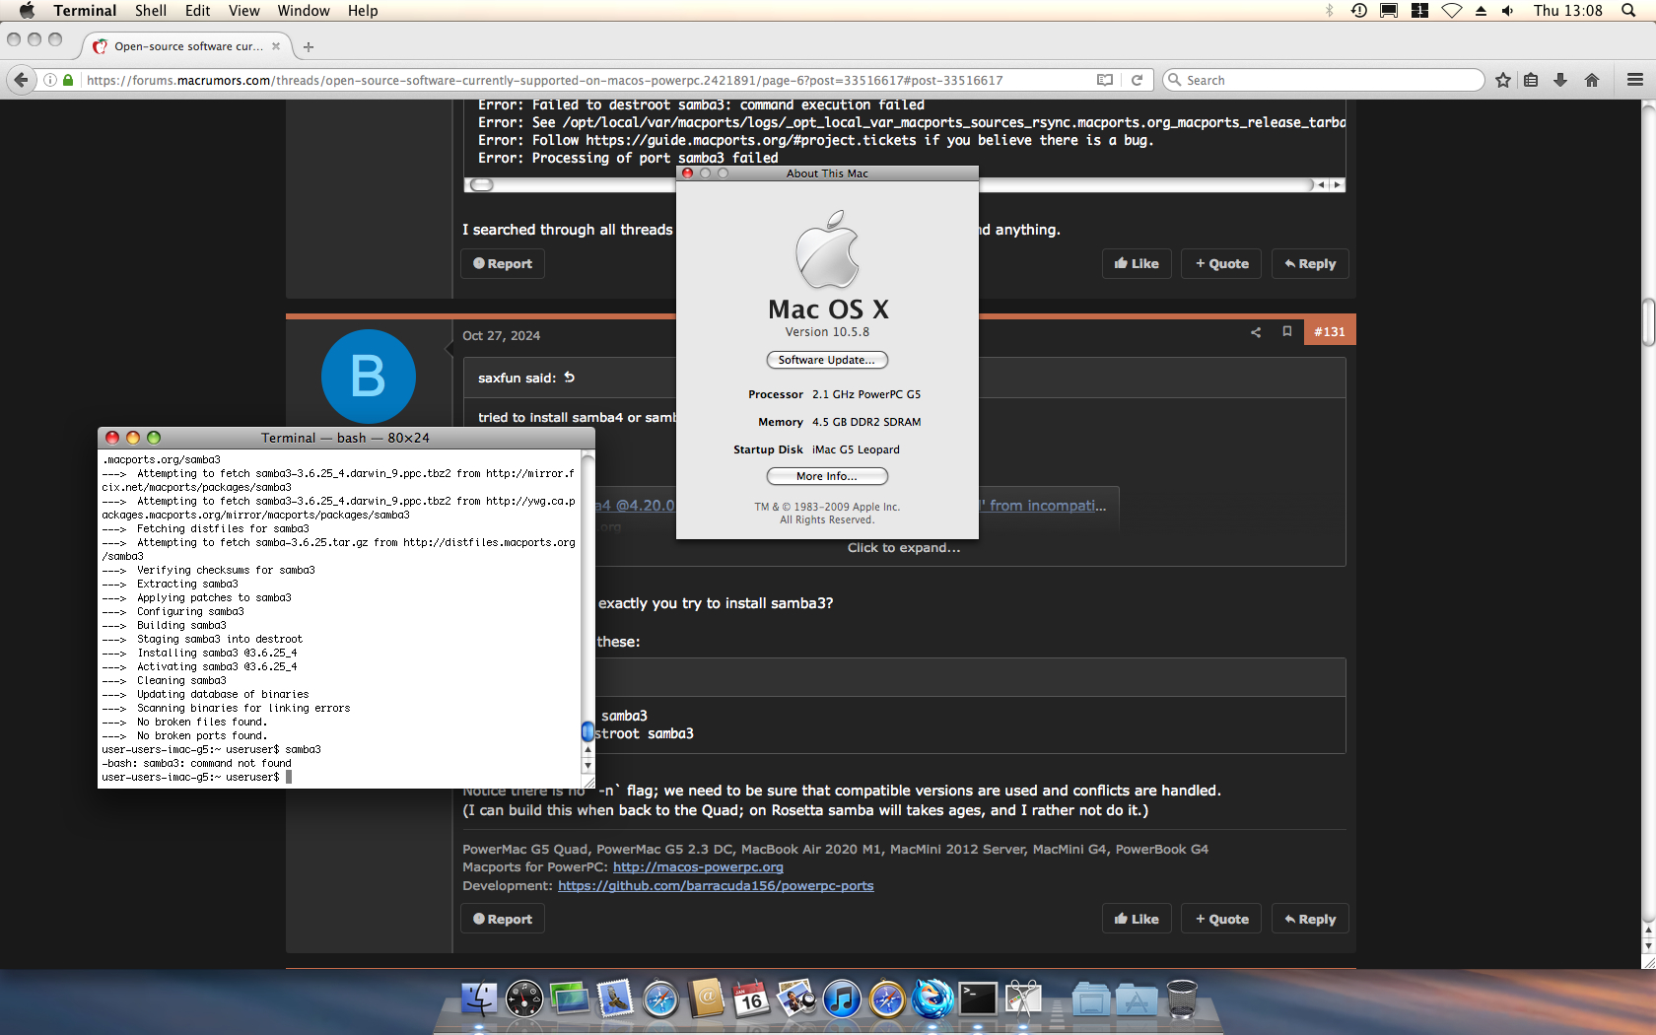Click the reload page icon in address bar

click(1137, 80)
